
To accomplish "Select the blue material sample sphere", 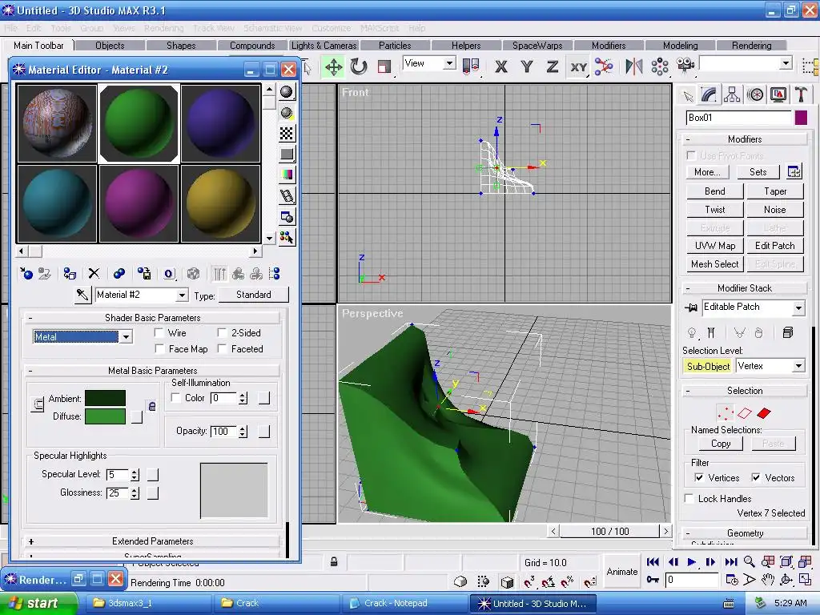I will 220,123.
